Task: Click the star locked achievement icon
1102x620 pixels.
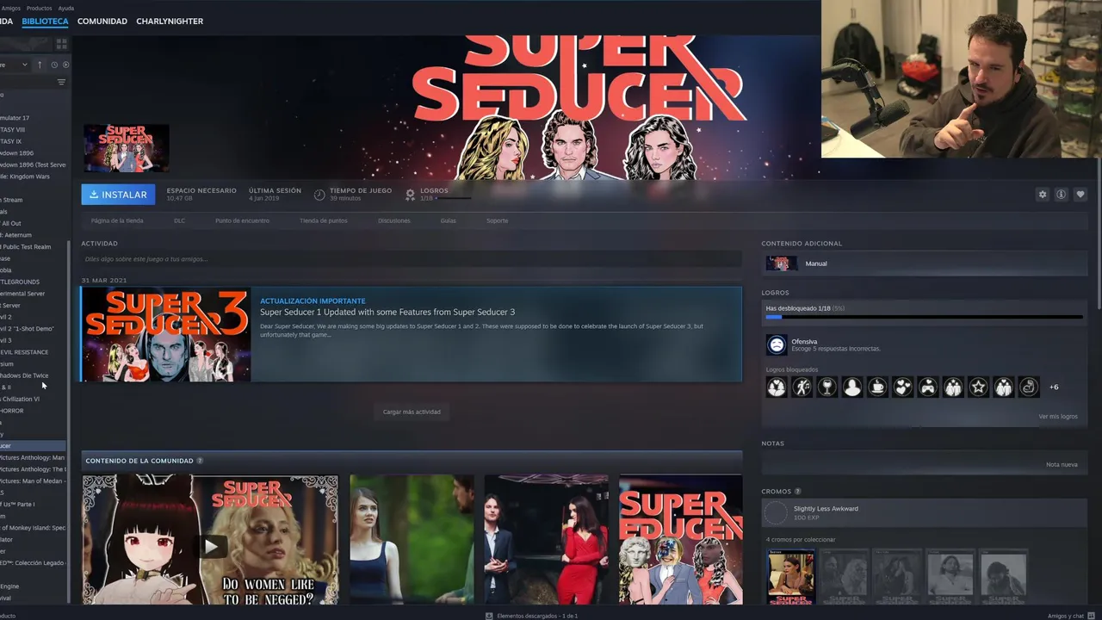Action: tap(978, 387)
